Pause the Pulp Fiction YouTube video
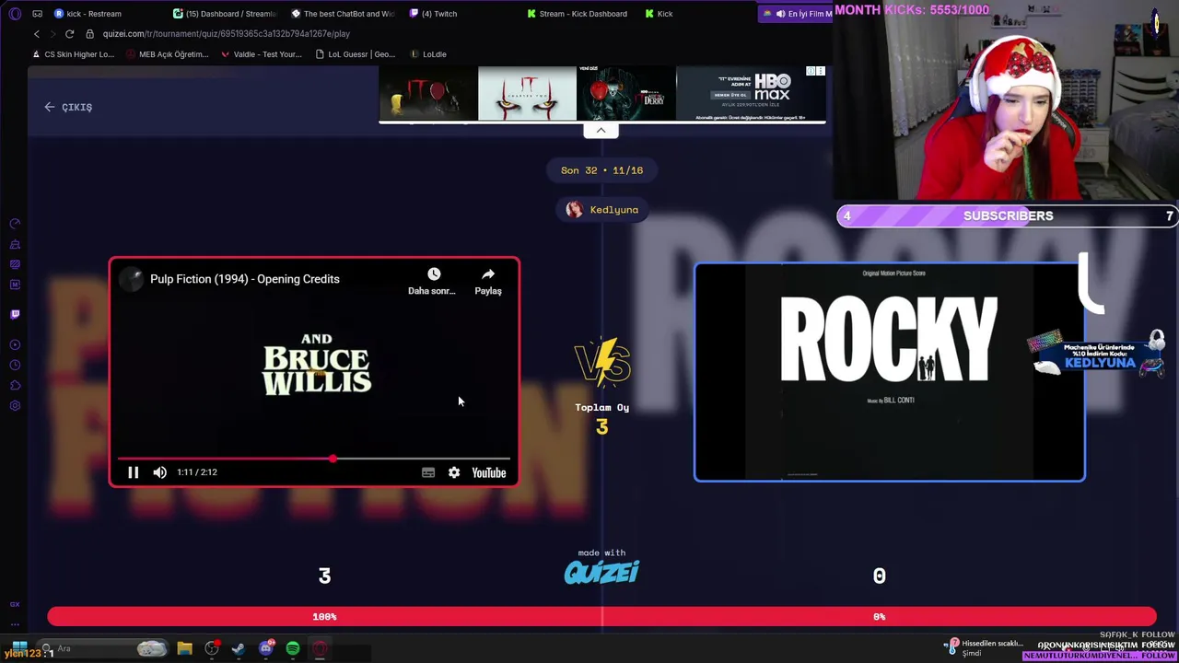The width and height of the screenshot is (1179, 663). coord(133,472)
